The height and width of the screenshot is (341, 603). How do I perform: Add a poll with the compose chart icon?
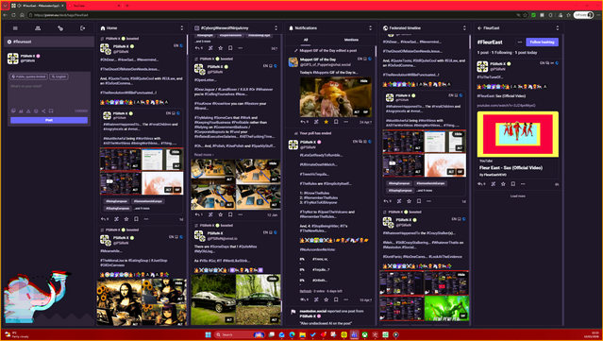[x=21, y=111]
